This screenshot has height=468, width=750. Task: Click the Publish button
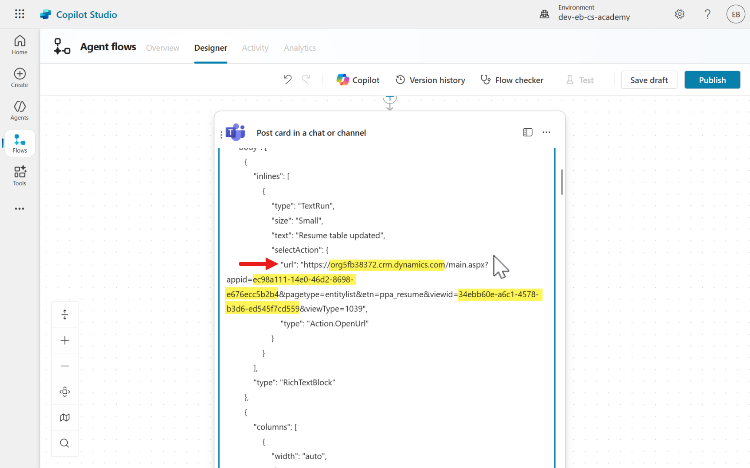pos(712,80)
